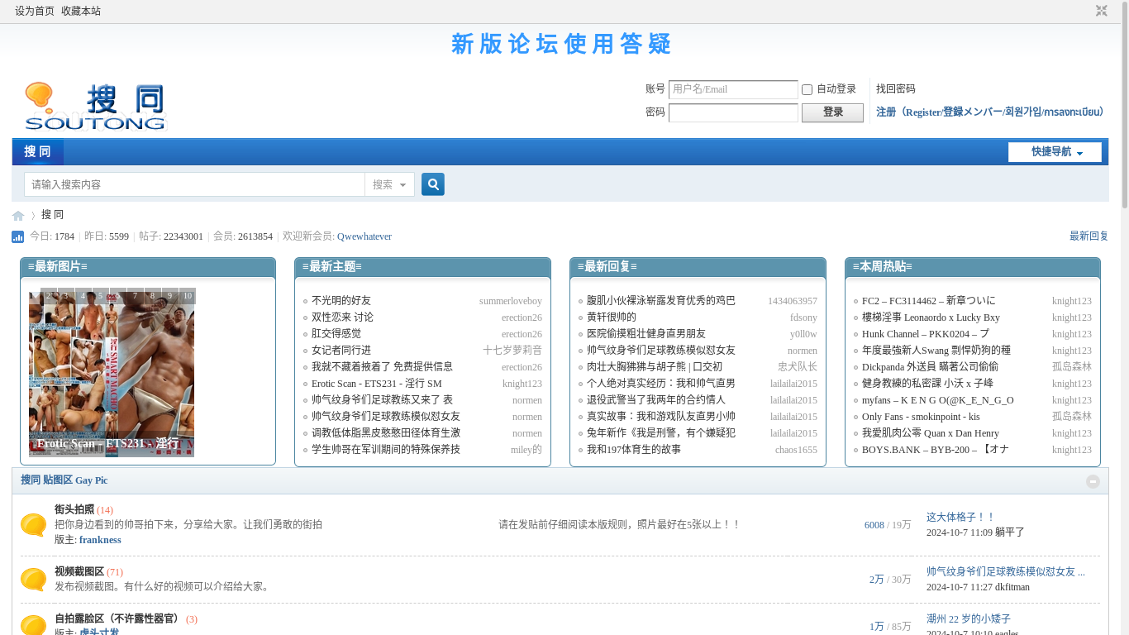Open last post 潮州 22 岁的小矮子
The width and height of the screenshot is (1129, 635).
tap(968, 619)
